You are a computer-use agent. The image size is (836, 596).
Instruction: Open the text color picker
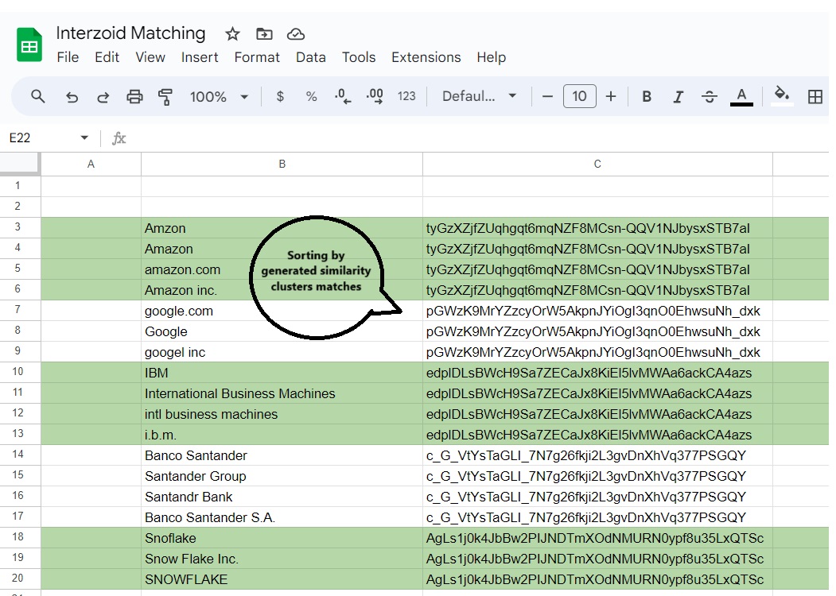click(741, 96)
